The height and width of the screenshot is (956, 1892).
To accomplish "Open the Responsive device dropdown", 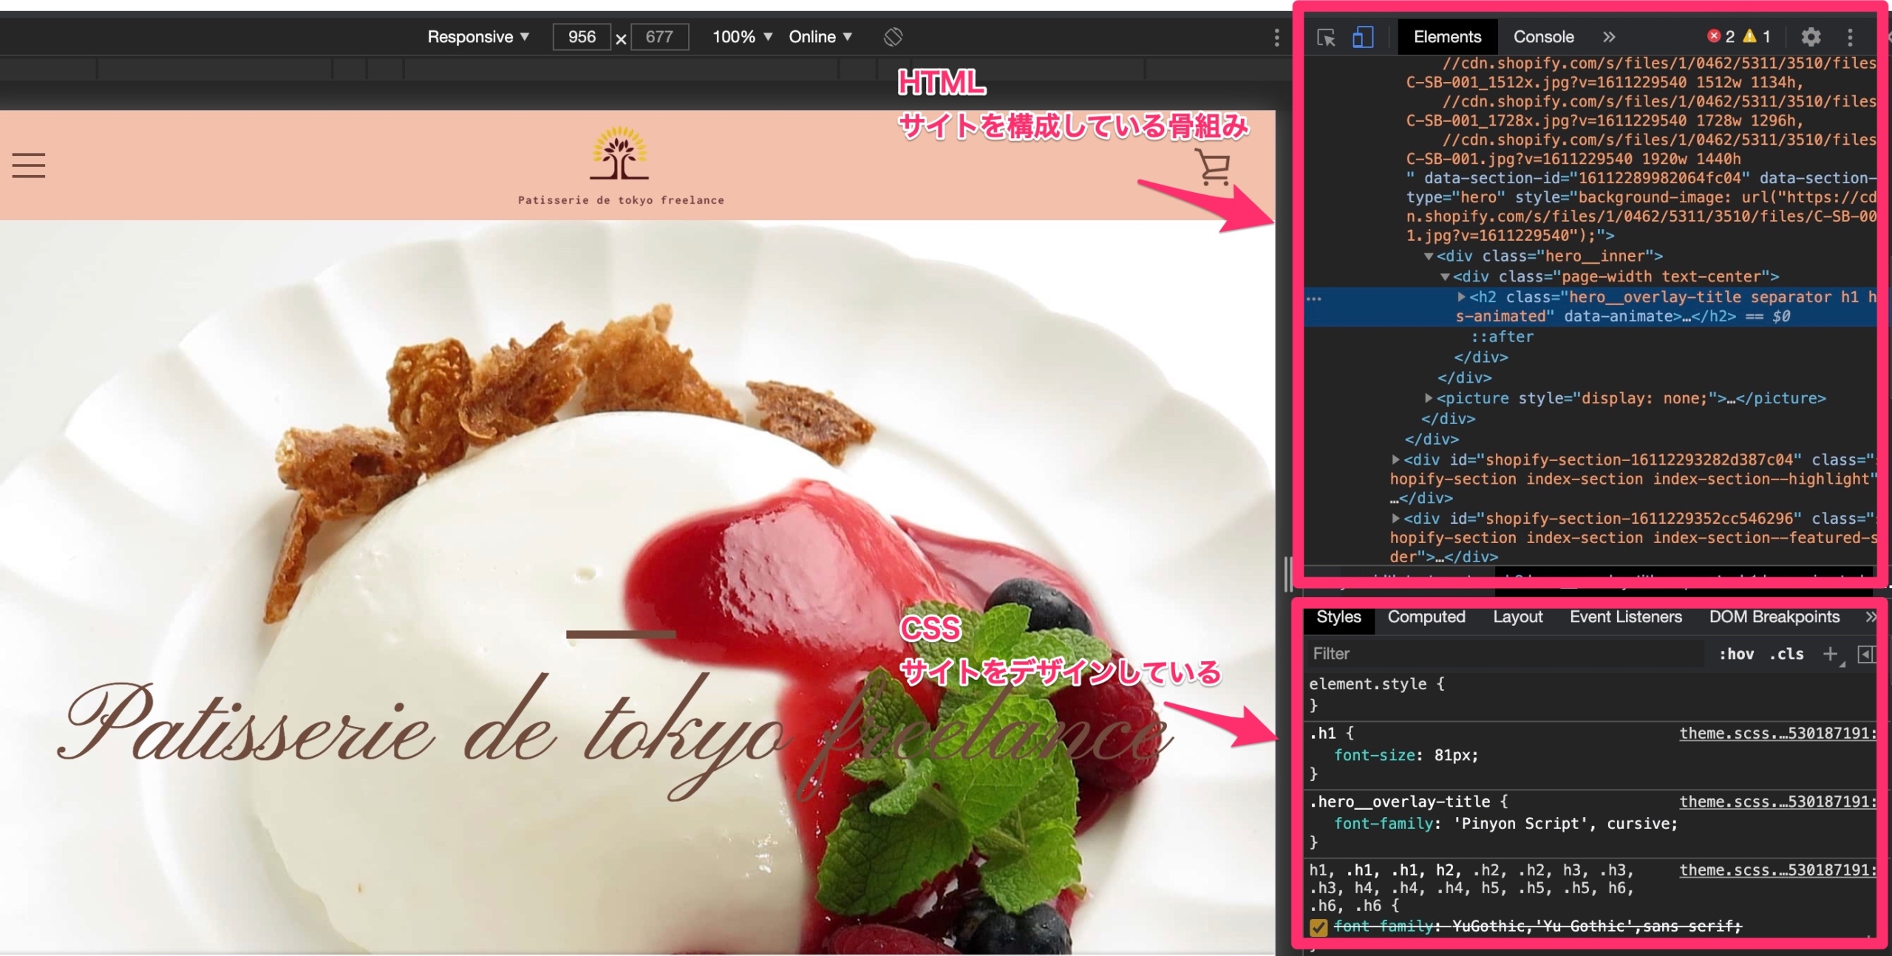I will (478, 37).
